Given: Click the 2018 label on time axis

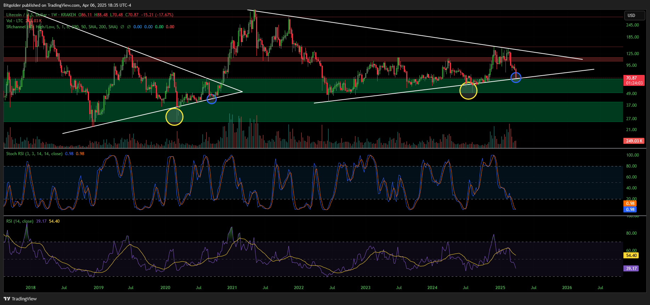Looking at the screenshot, I should (30, 288).
